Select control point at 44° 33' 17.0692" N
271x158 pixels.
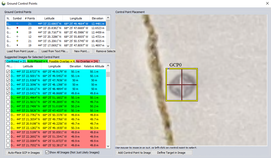(x=56, y=45)
